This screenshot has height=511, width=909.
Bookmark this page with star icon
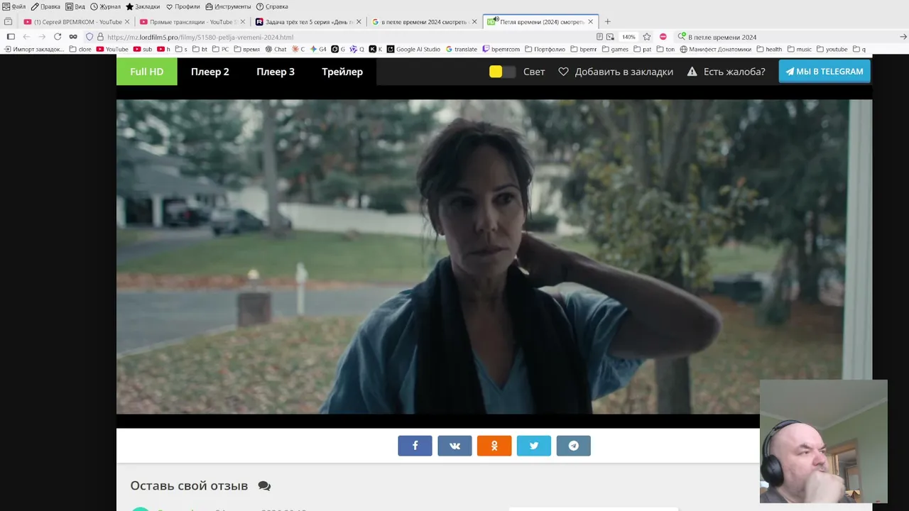tap(647, 37)
